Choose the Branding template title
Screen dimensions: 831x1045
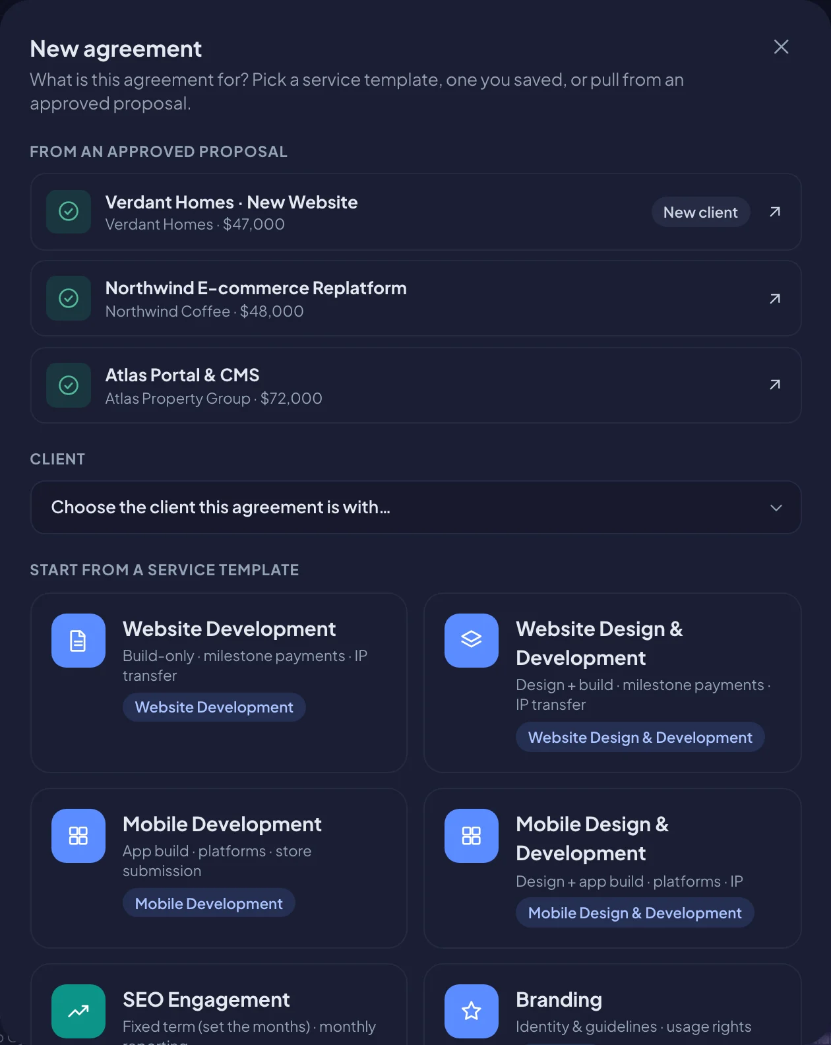click(x=559, y=999)
